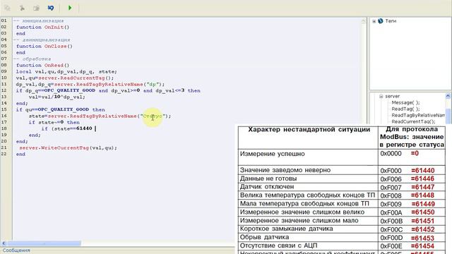Click server.WriteCurrentTag call on line 21

coord(68,147)
